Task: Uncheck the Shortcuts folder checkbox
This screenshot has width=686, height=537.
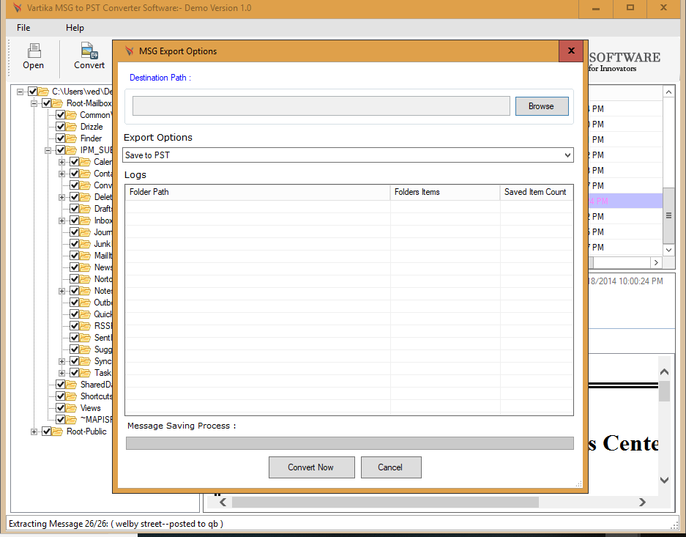Action: pyautogui.click(x=60, y=396)
